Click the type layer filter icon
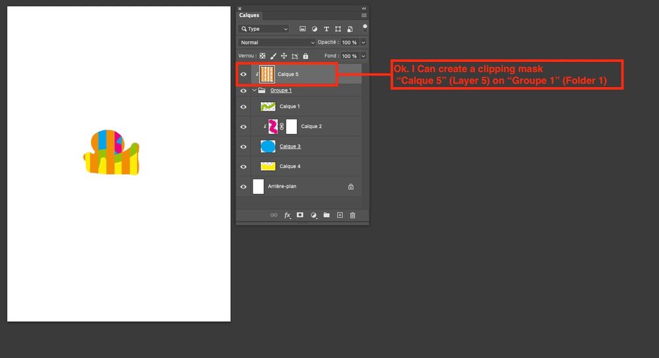The image size is (659, 358). tap(326, 29)
